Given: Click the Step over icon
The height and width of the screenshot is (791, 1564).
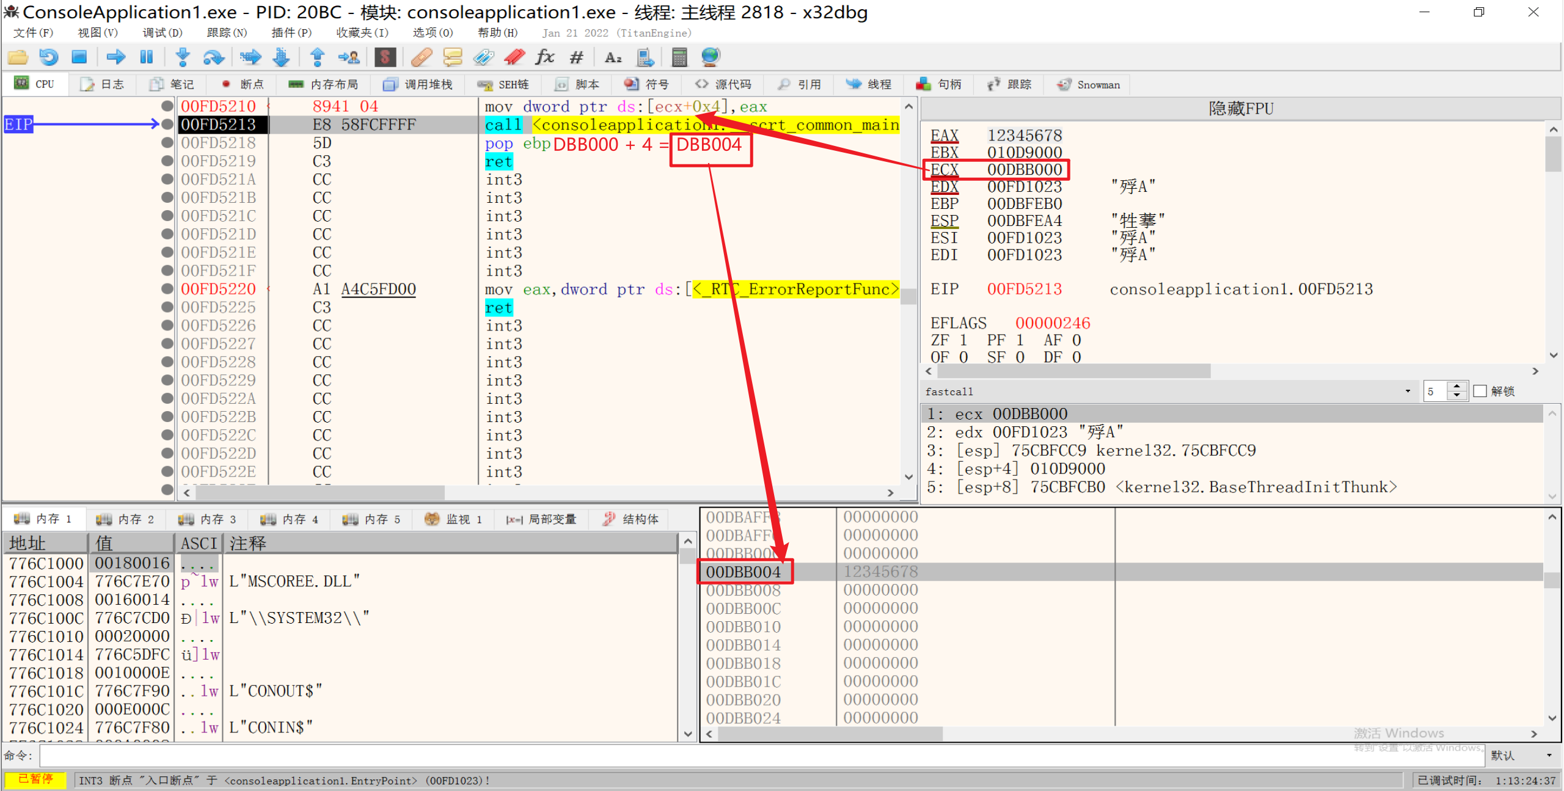Looking at the screenshot, I should (213, 57).
